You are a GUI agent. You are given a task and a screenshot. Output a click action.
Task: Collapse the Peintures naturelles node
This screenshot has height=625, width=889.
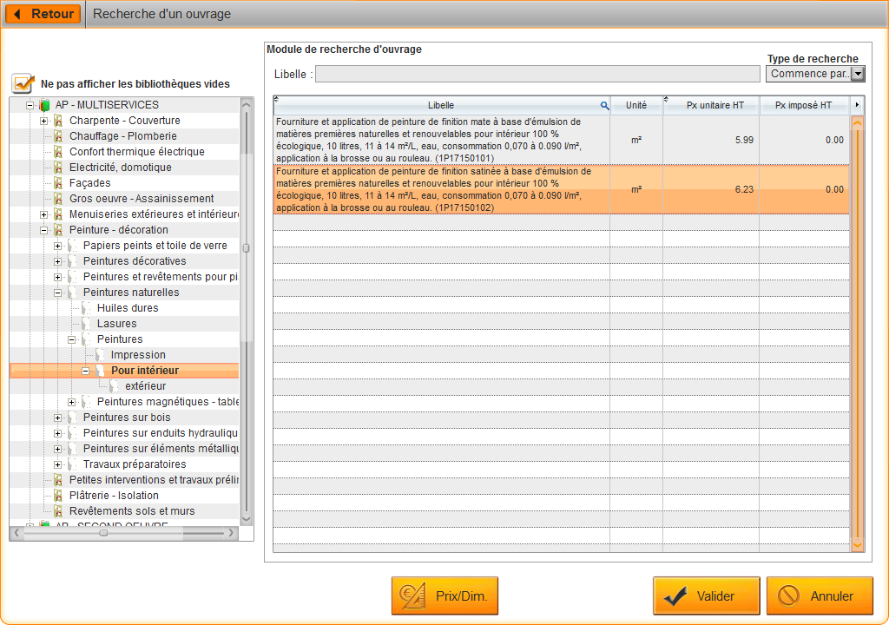coord(58,293)
